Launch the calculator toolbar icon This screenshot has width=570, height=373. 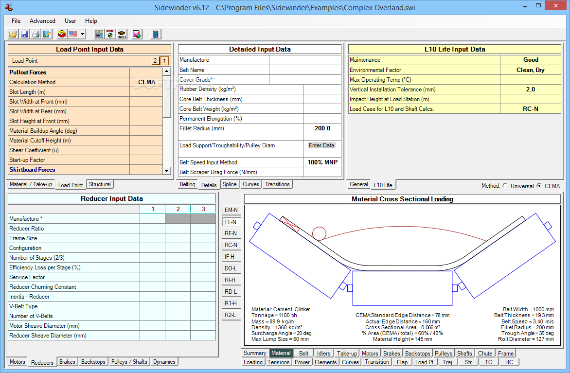156,34
